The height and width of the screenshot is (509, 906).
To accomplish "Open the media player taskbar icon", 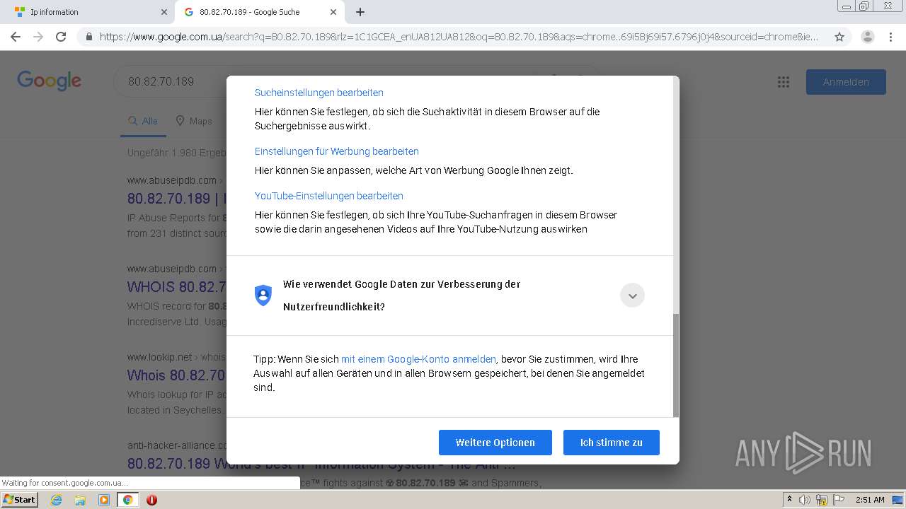I will coord(104,500).
